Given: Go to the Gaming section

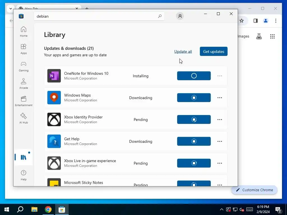Looking at the screenshot, I should (x=24, y=66).
